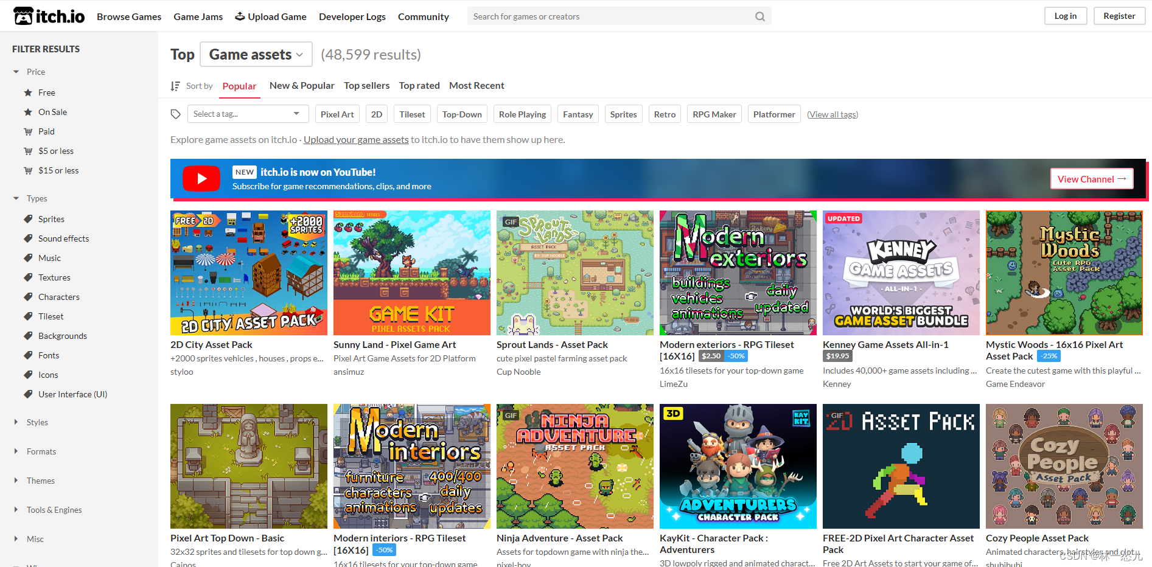Expand the Tools & Engines filter section

pos(47,510)
